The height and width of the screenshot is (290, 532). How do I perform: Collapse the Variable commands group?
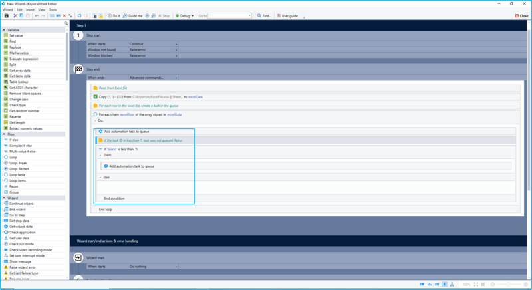[x=4, y=29]
